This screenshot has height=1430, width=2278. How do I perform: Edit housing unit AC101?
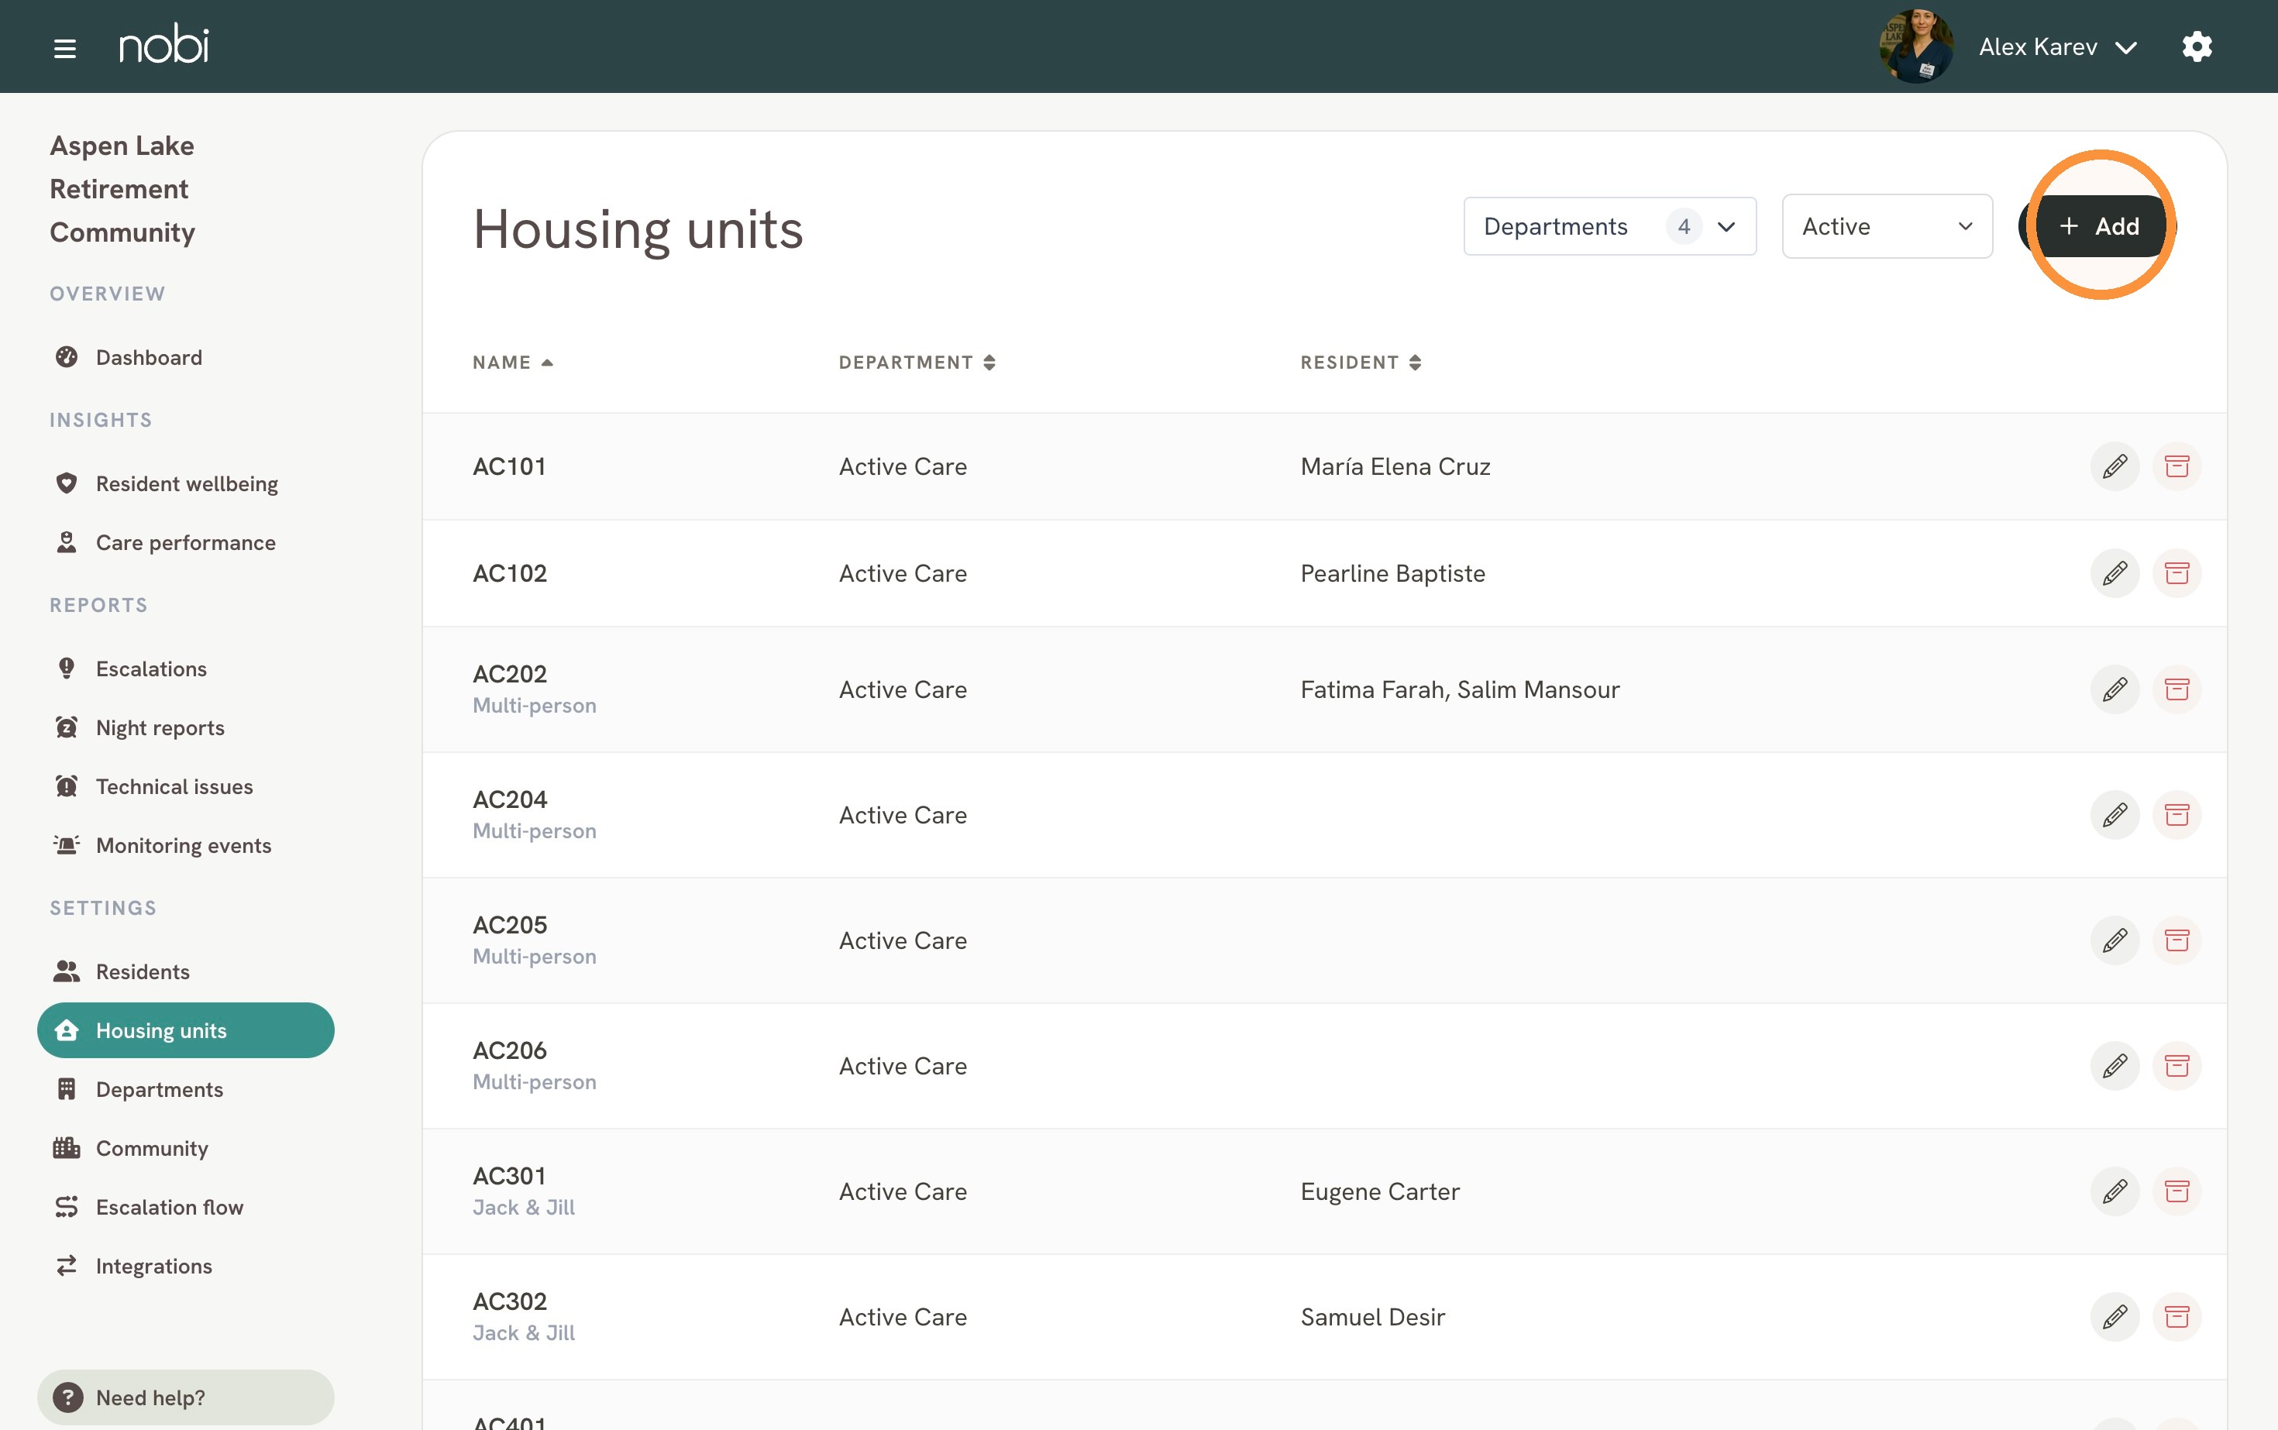[2115, 466]
